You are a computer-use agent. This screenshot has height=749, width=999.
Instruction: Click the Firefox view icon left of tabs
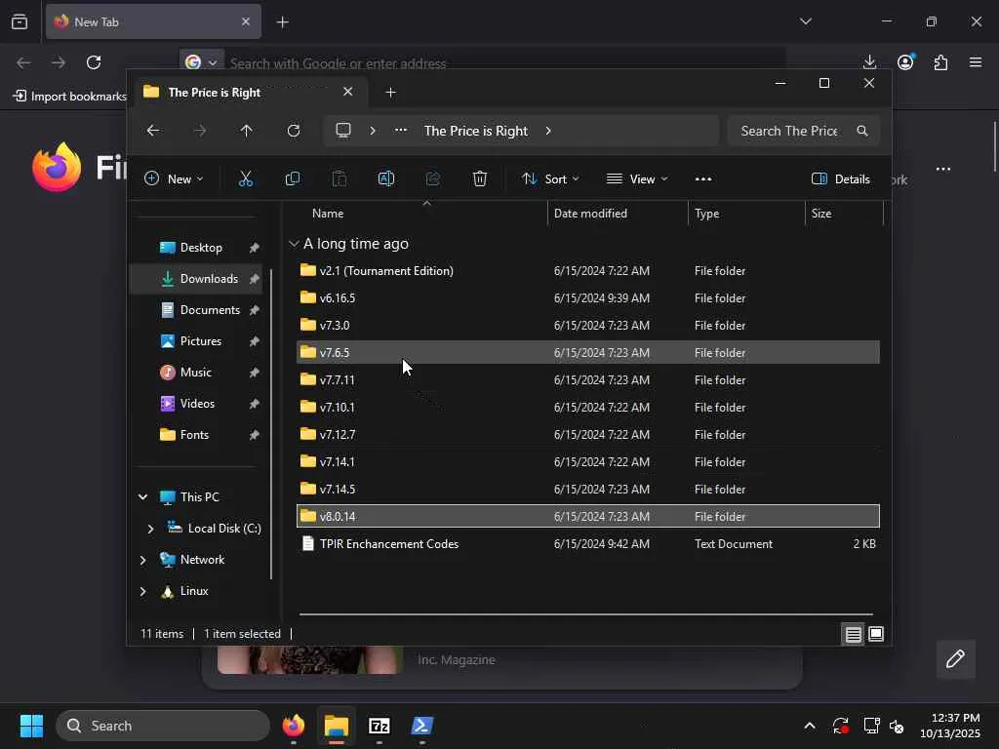(x=20, y=21)
